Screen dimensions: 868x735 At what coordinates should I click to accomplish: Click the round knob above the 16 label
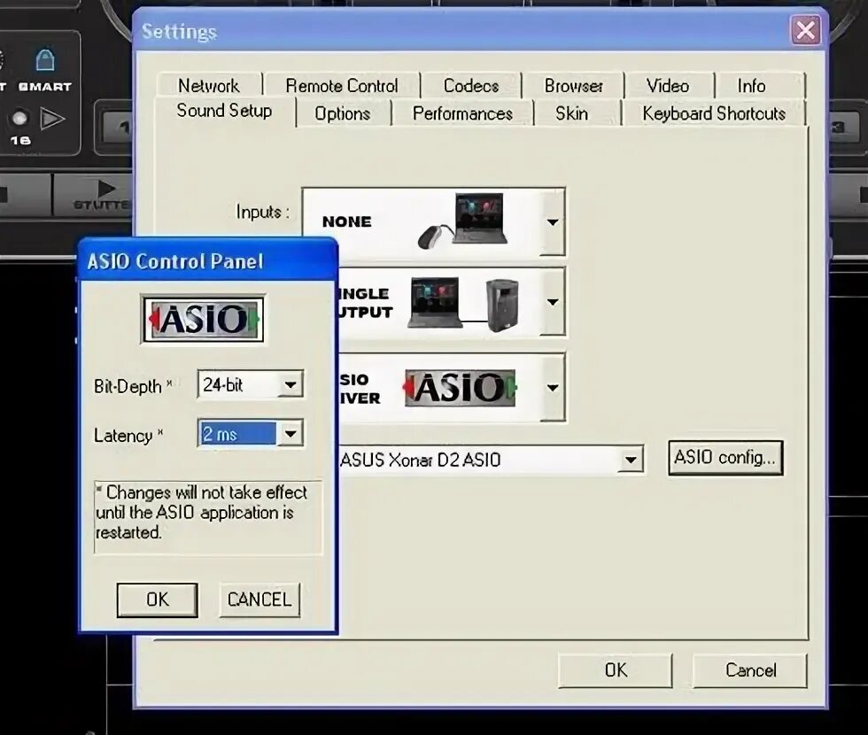[x=19, y=118]
